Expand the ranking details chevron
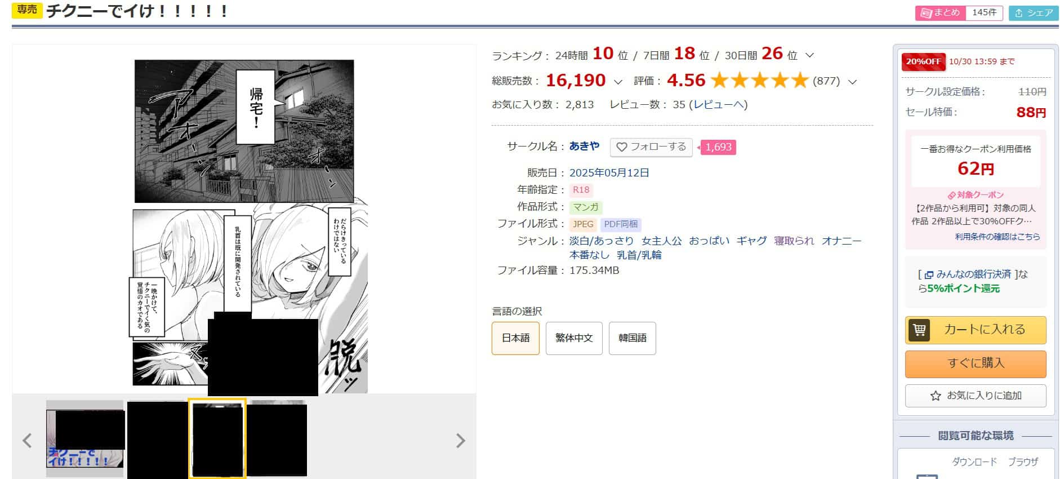 (x=810, y=55)
